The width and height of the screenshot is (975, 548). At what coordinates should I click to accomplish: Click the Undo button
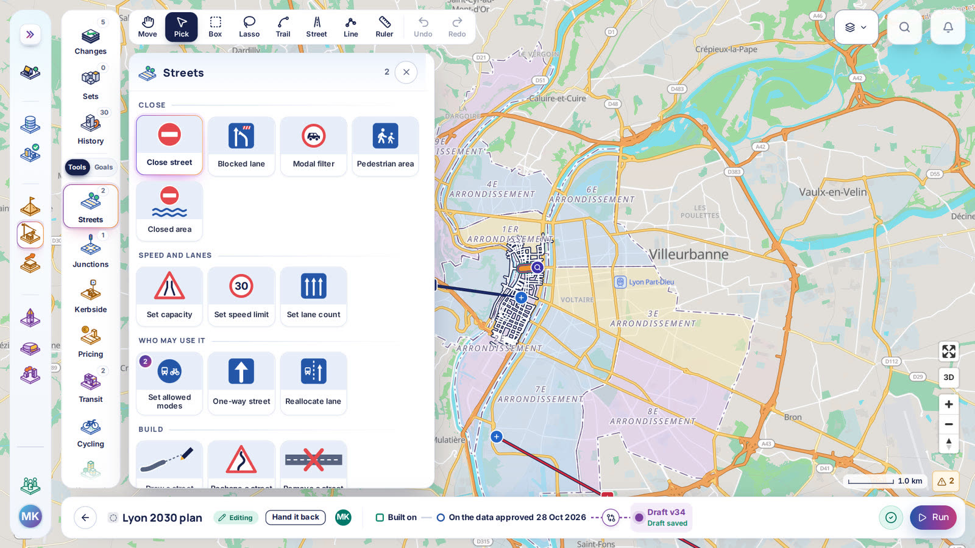(x=423, y=27)
